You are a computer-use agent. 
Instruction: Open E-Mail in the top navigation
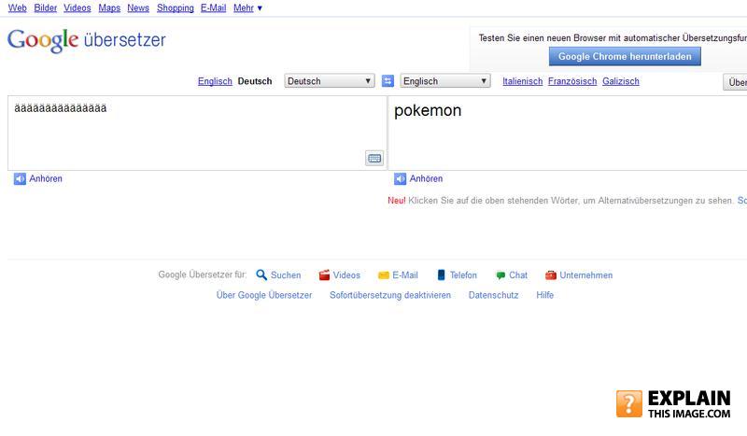(x=213, y=8)
